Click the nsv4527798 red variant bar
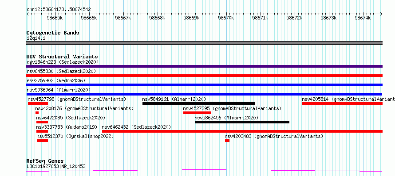 38,103
